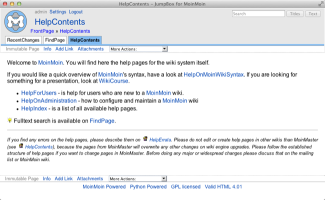Open bottom More Actions dropdown
The width and height of the screenshot is (325, 200).
pyautogui.click(x=137, y=178)
